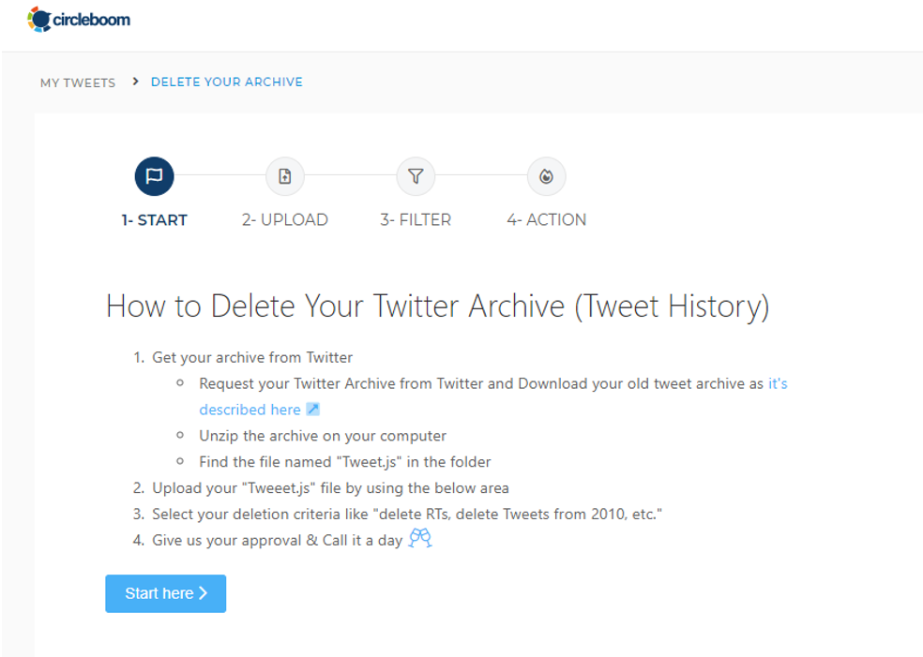
Task: Click the 3- FILTER step label
Action: 416,219
